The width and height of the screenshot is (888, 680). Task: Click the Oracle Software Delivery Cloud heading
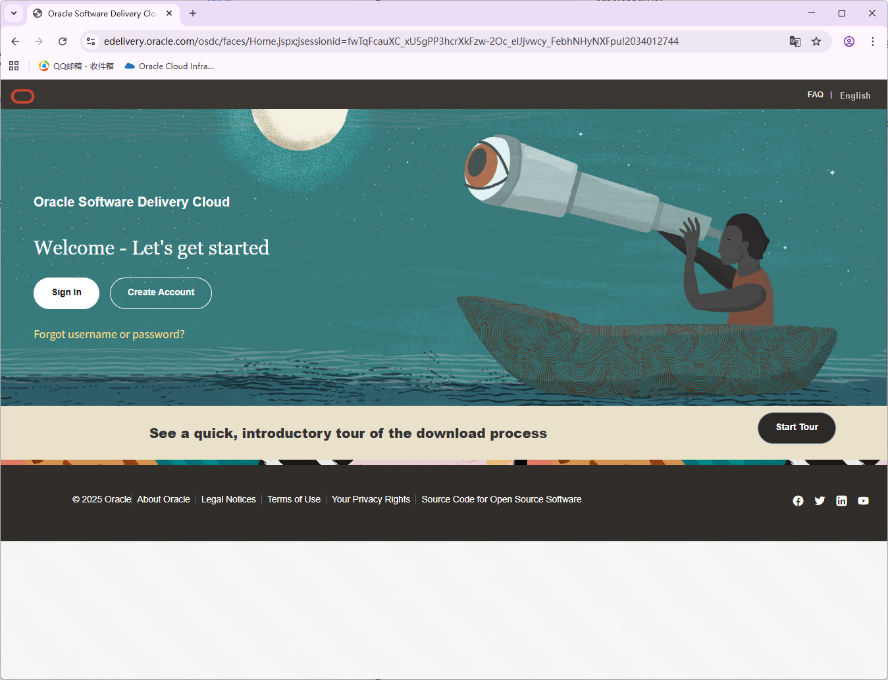click(x=132, y=202)
